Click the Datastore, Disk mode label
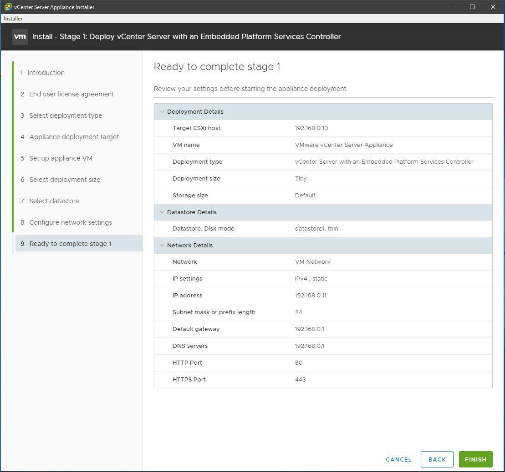 203,229
